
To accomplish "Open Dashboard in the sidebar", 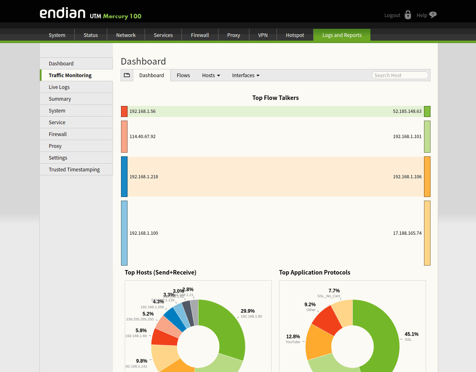I will pyautogui.click(x=76, y=63).
